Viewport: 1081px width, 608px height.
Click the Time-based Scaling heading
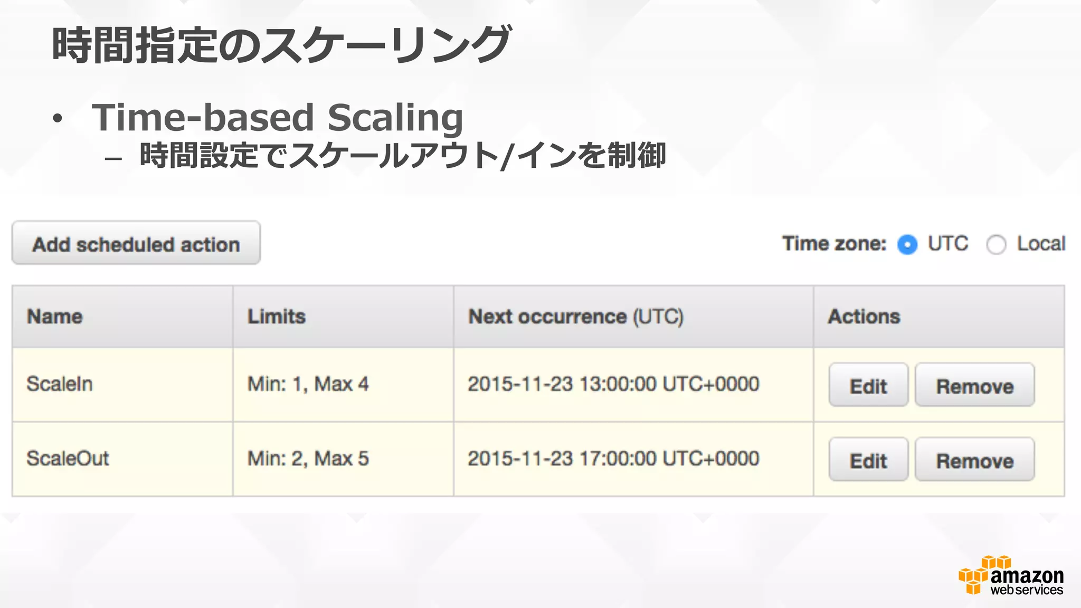pyautogui.click(x=278, y=117)
